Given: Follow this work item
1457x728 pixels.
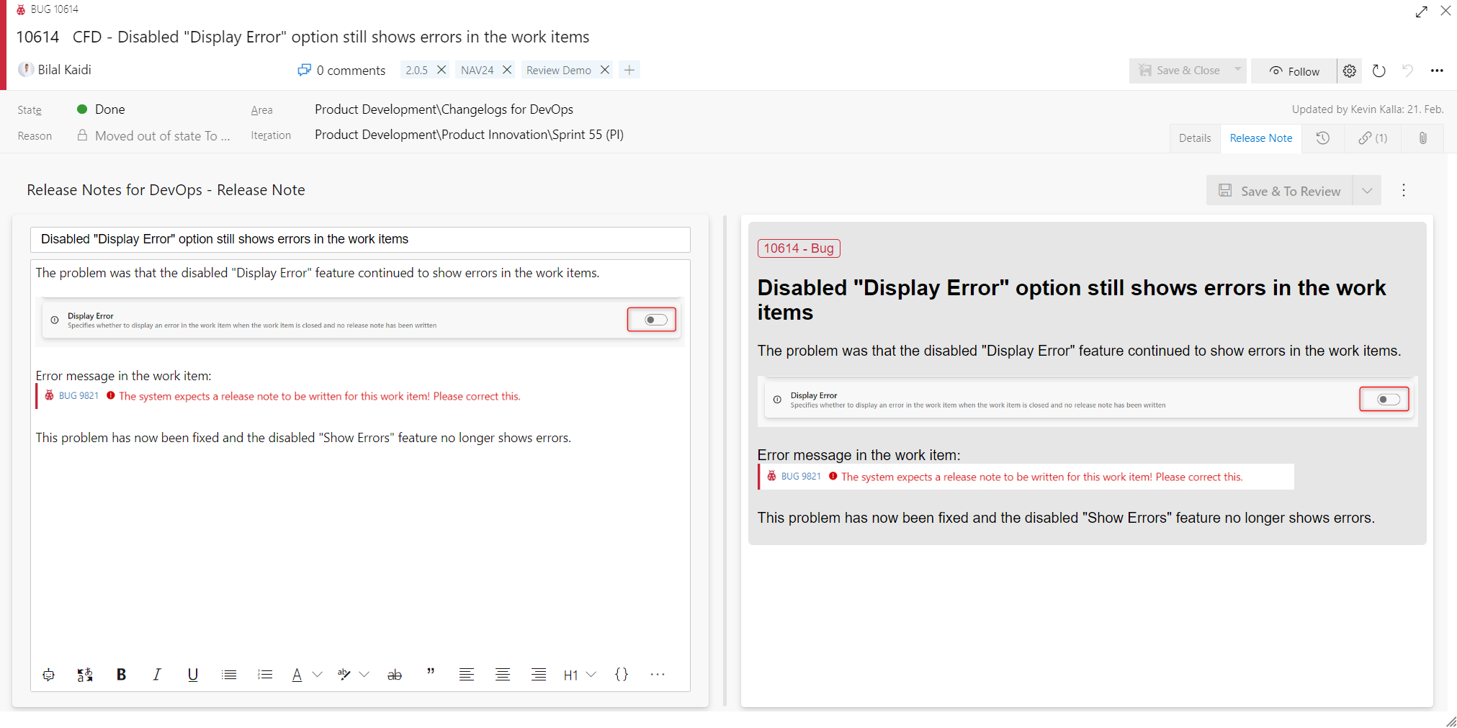Looking at the screenshot, I should (1294, 71).
